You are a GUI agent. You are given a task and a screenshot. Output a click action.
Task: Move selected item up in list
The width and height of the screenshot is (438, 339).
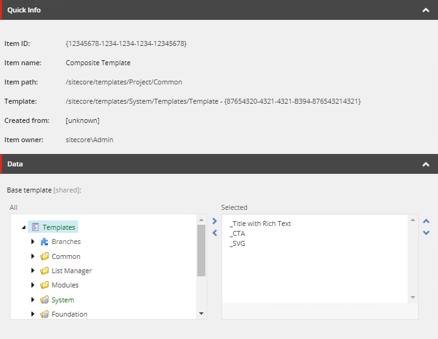pyautogui.click(x=426, y=221)
